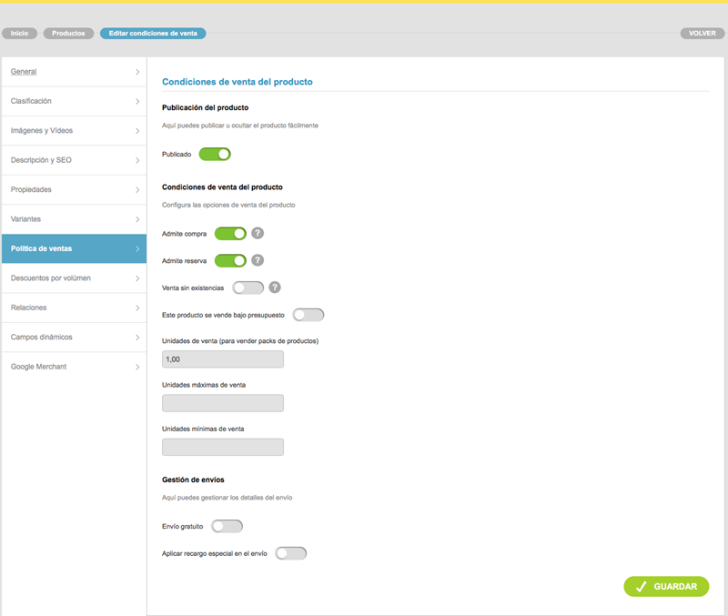The image size is (728, 616).
Task: Navigate to Productos breadcrumb
Action: (x=68, y=34)
